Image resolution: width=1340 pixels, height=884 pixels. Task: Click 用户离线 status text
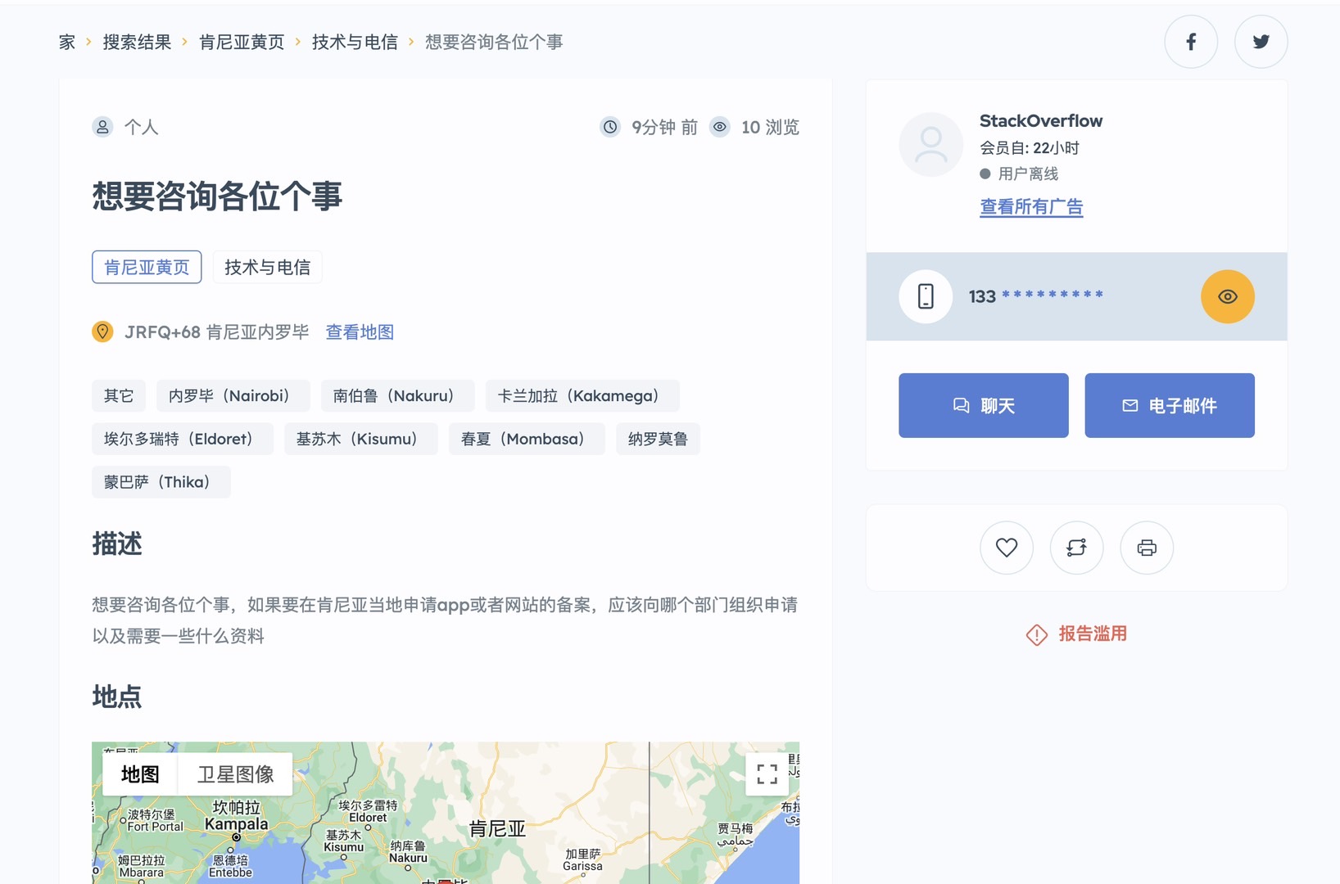pyautogui.click(x=1028, y=174)
